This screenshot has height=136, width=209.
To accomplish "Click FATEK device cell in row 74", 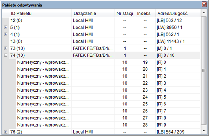I will pos(93,55).
